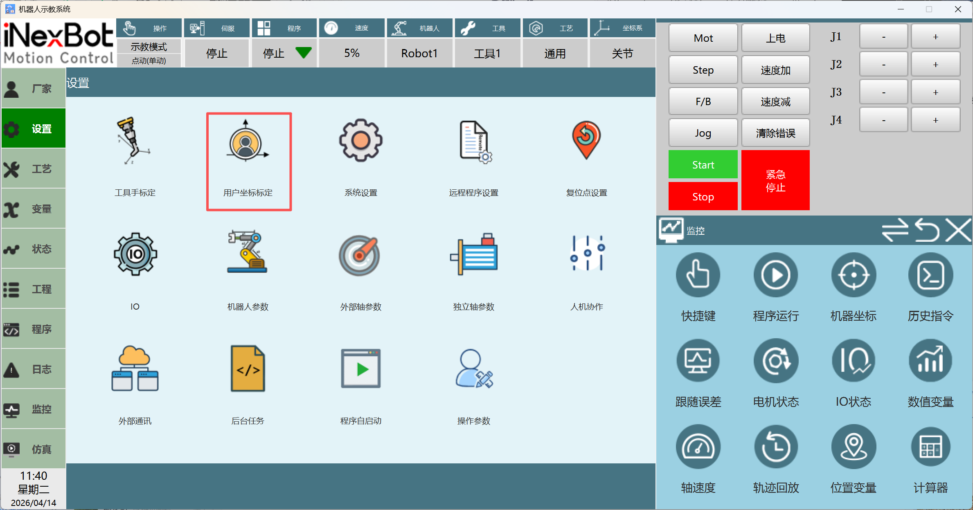Toggle the Step mode button

tap(703, 70)
